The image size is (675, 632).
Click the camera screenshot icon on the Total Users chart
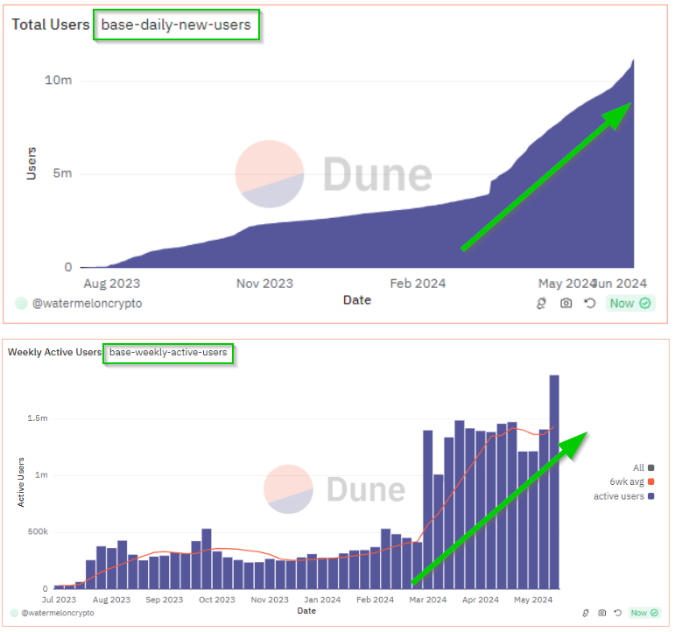566,304
